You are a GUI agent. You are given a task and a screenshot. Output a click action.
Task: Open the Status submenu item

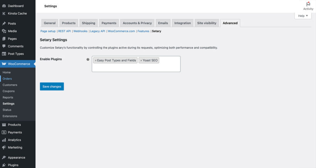(x=7, y=110)
